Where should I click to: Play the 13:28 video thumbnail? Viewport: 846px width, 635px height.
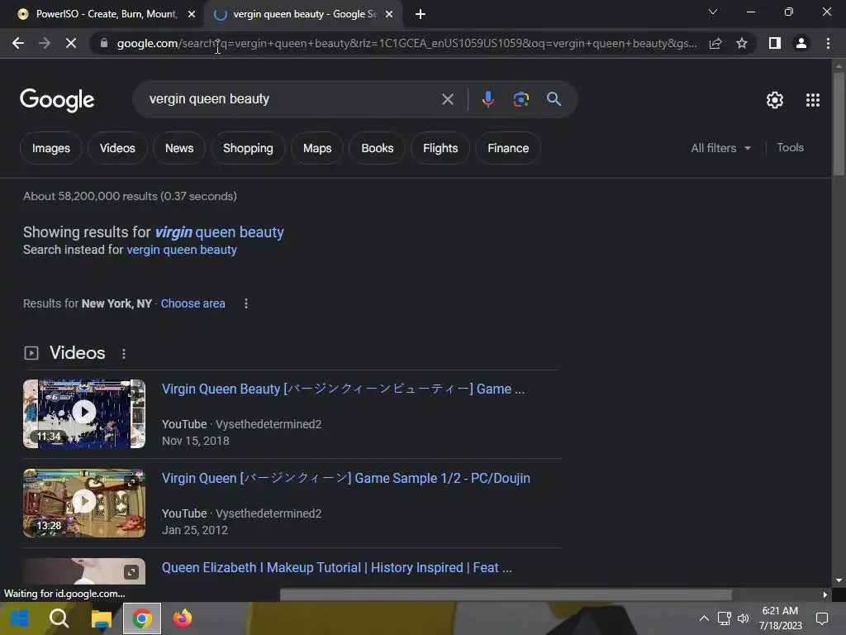(x=84, y=503)
